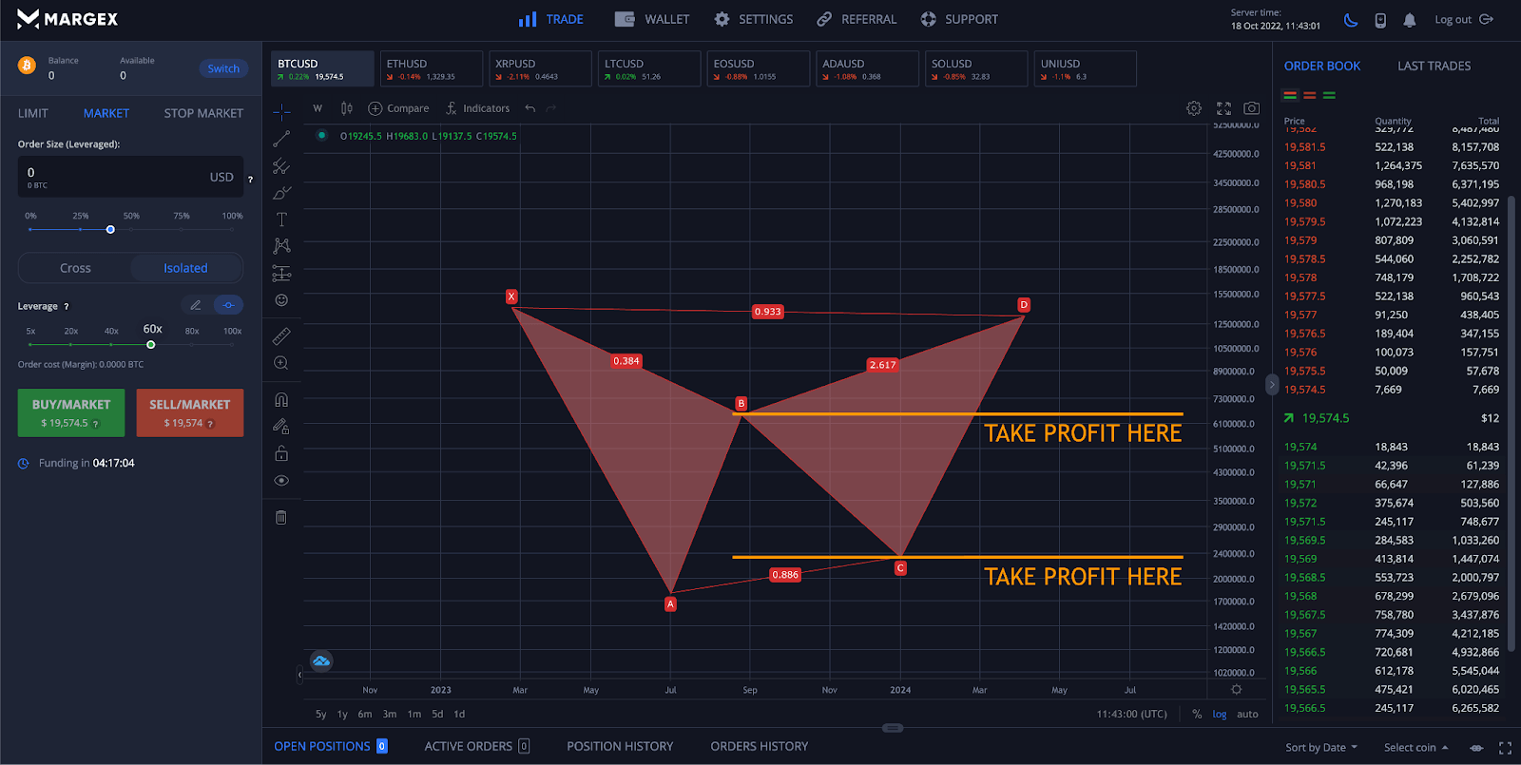Click the order size percentage slider handle
This screenshot has width=1521, height=765.
pyautogui.click(x=110, y=229)
